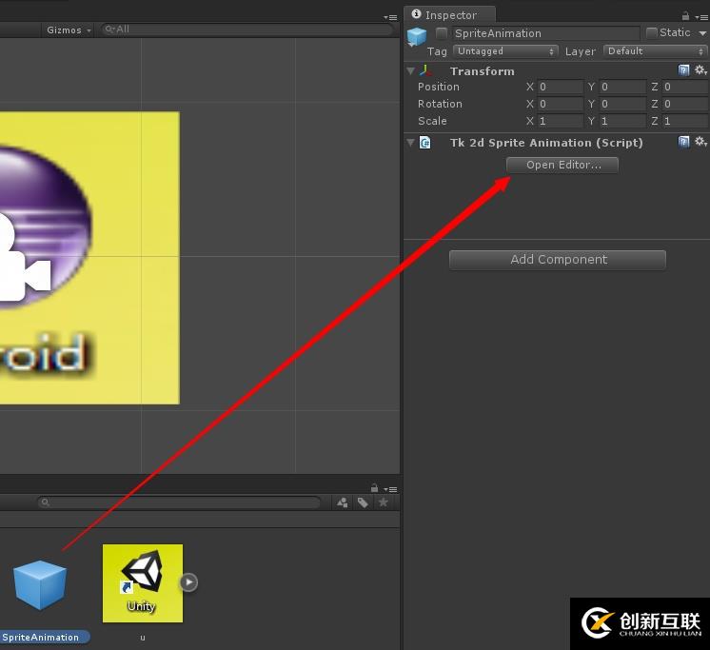Click the Rotation label
Viewport: 710px width, 650px height.
coord(440,104)
